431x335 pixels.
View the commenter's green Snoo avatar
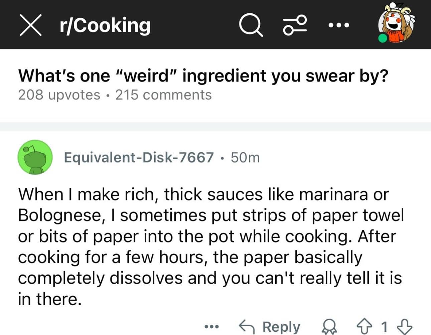click(x=35, y=157)
